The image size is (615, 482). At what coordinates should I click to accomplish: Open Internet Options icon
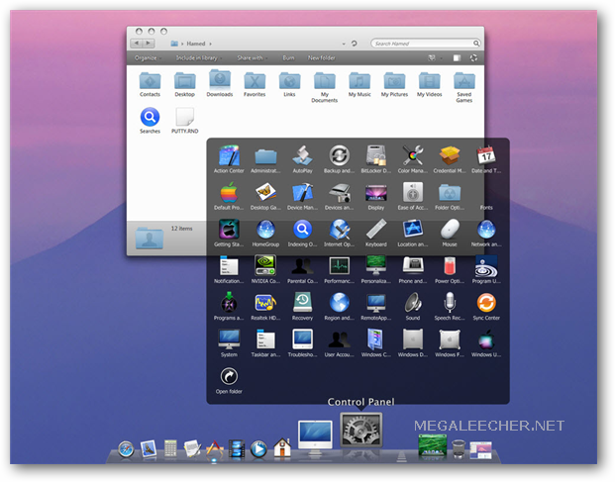coord(340,230)
